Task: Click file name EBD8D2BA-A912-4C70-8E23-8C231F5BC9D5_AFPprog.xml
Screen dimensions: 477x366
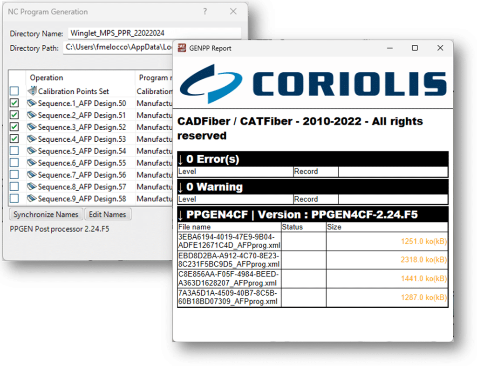Action: click(229, 260)
